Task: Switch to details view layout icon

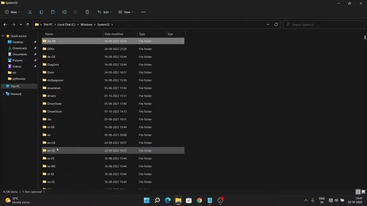Action: [358, 192]
